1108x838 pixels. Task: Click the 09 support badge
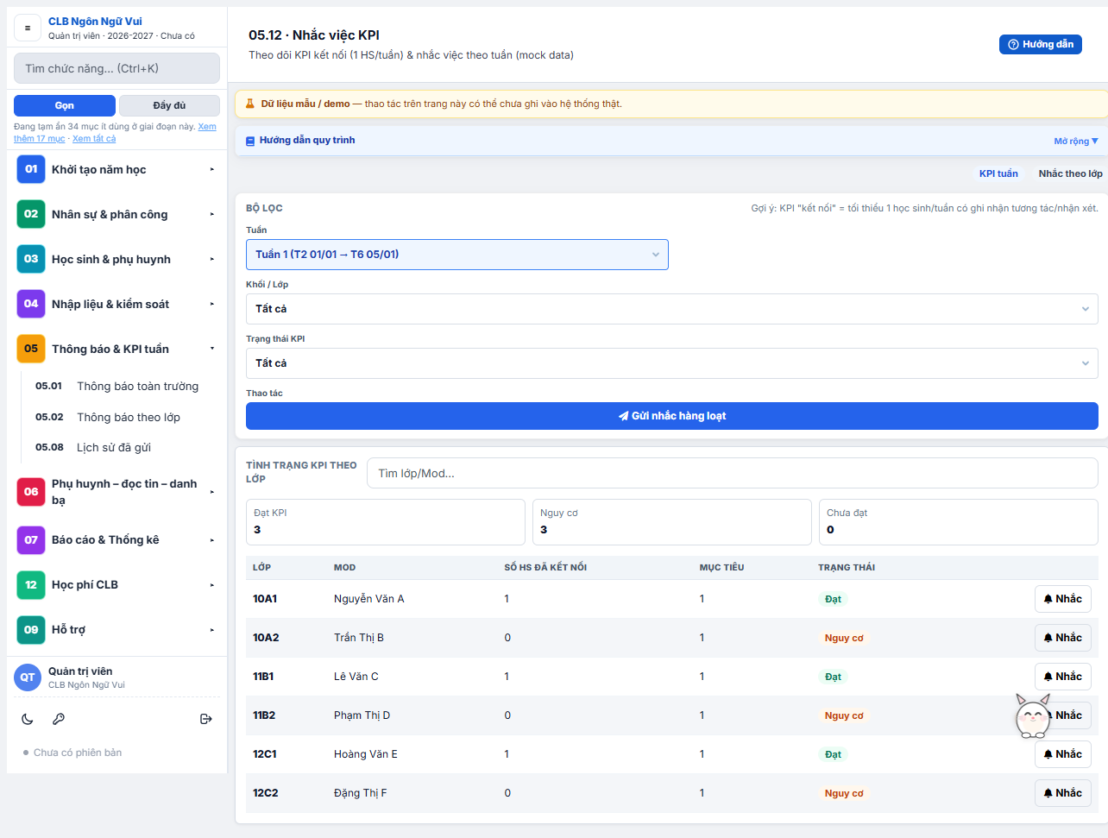point(31,630)
